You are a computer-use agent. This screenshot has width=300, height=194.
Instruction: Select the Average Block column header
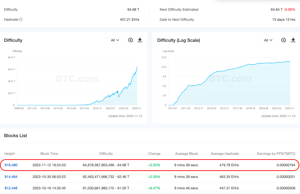[186, 154]
